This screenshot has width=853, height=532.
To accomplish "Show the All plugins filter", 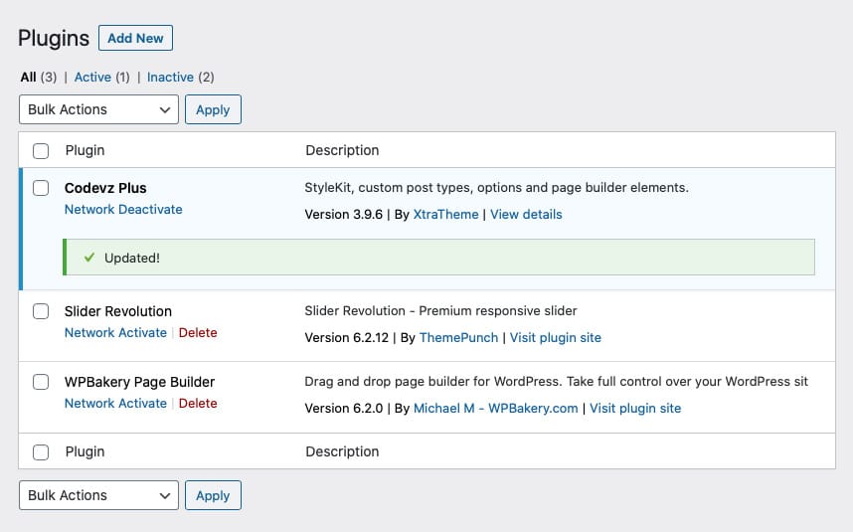I will (x=28, y=77).
